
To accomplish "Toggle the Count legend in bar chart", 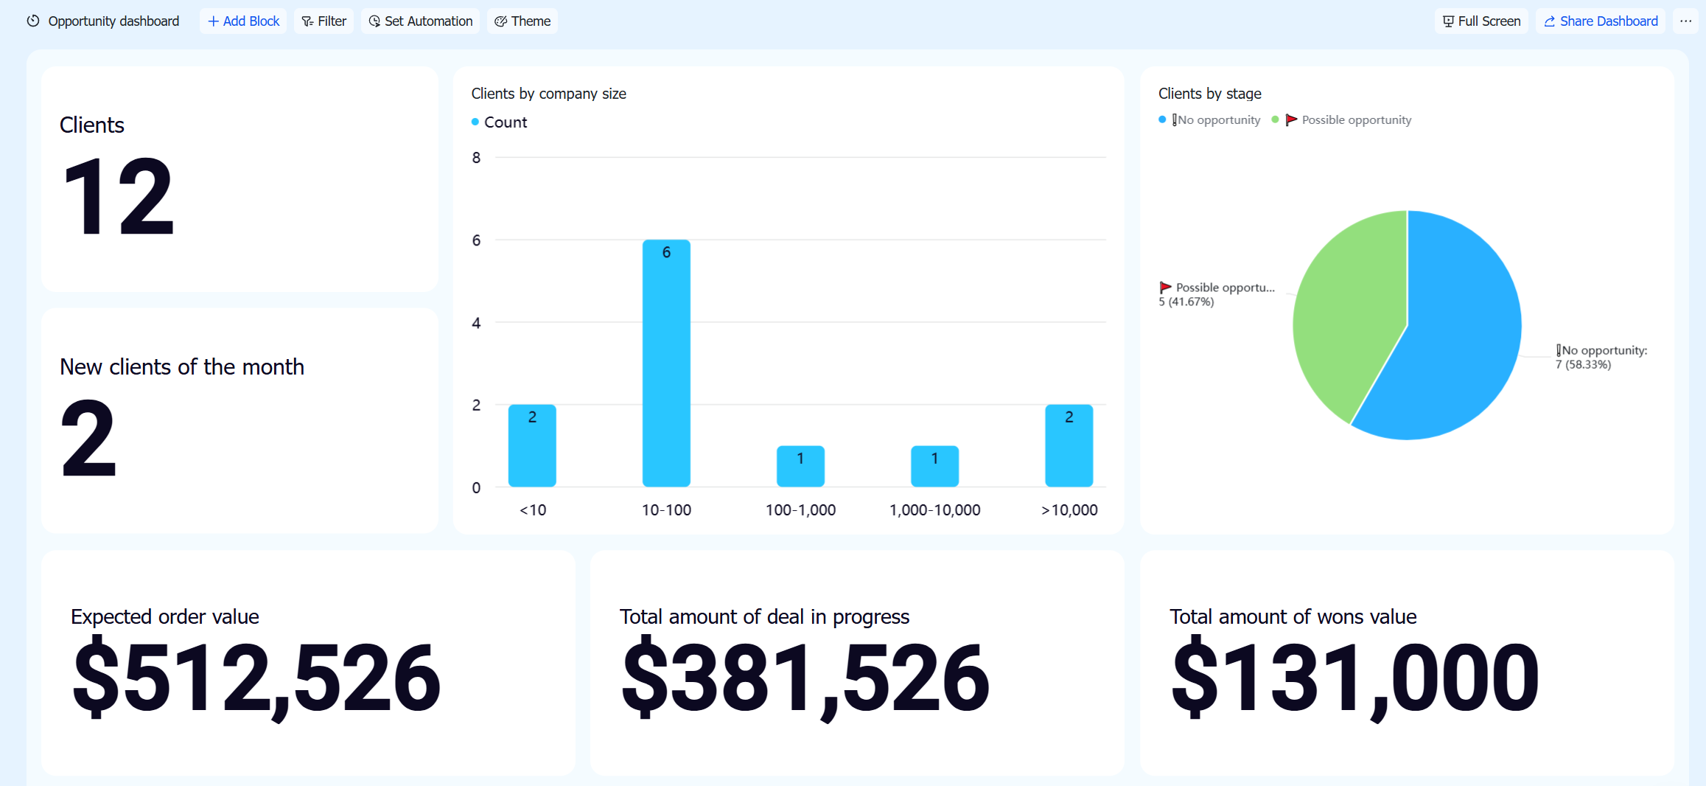I will (x=499, y=122).
